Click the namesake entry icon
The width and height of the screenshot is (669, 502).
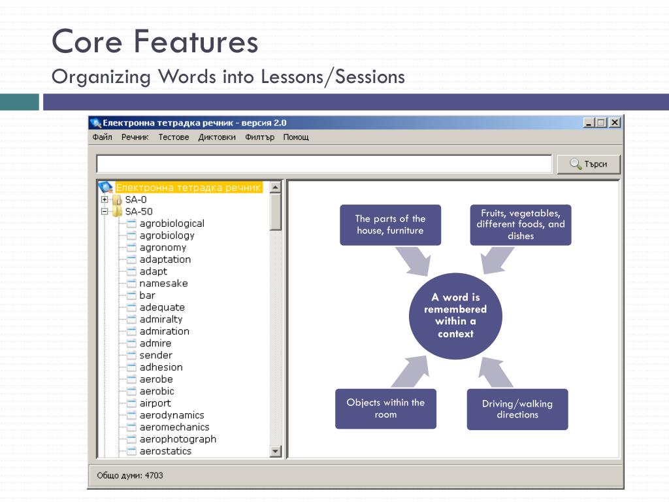[132, 283]
